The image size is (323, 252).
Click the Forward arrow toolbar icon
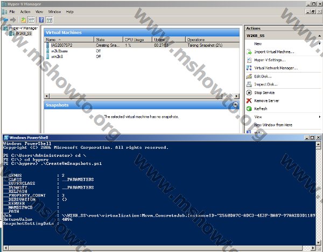(13, 20)
